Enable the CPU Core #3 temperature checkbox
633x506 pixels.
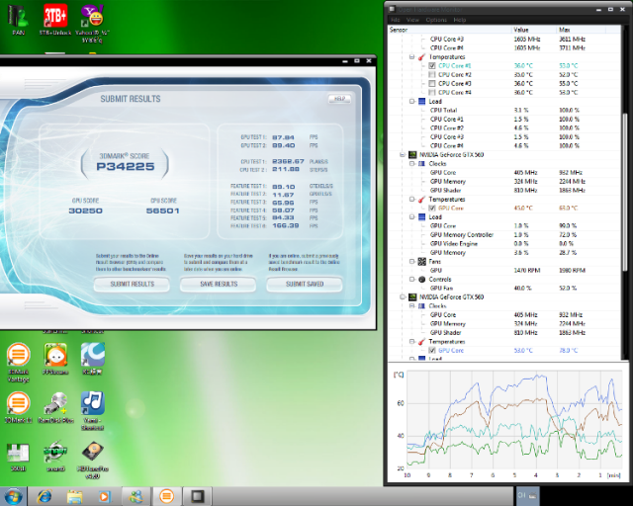(432, 84)
